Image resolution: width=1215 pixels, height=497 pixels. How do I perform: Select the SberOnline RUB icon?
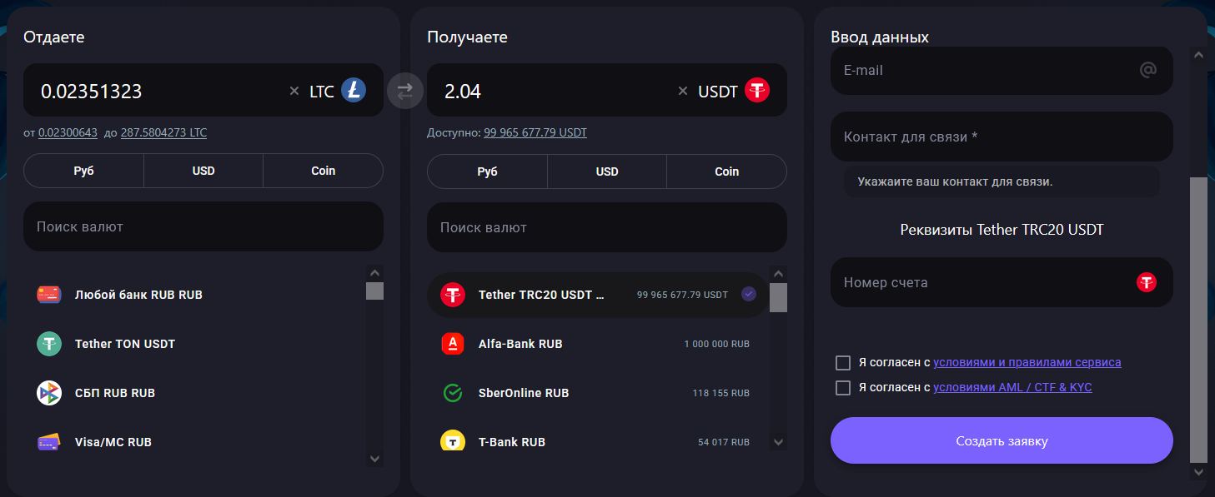(x=453, y=393)
